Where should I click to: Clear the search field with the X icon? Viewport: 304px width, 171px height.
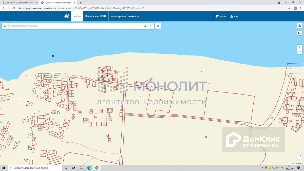150,26
